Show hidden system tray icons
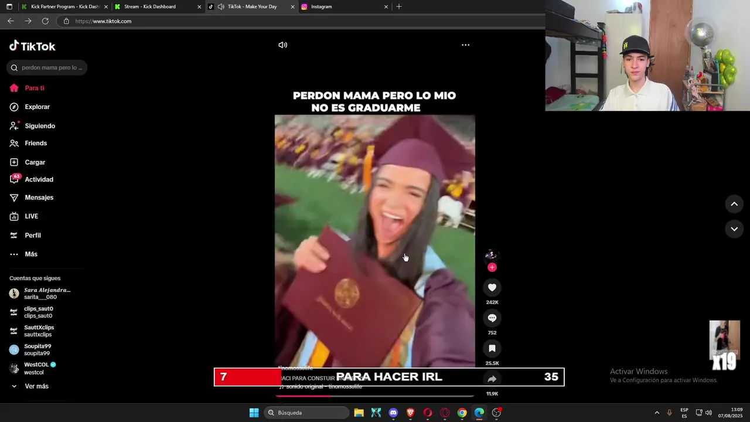This screenshot has height=422, width=750. pos(657,413)
